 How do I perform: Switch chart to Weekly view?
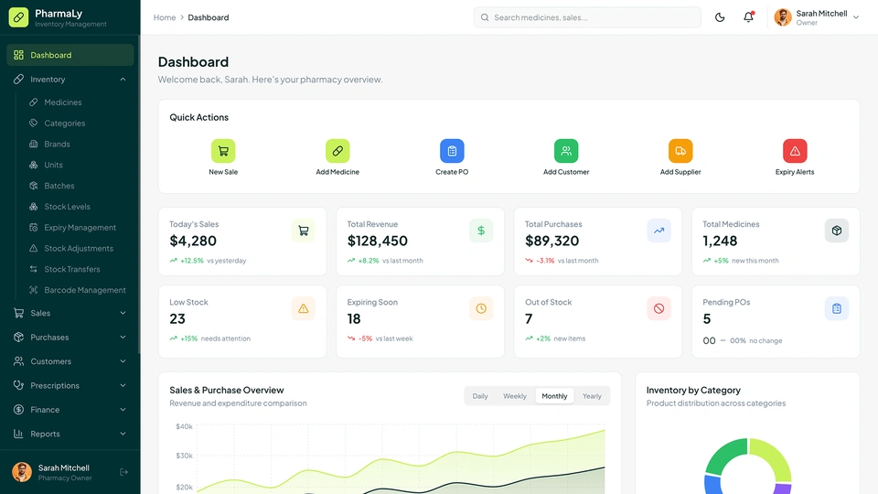[x=515, y=396]
